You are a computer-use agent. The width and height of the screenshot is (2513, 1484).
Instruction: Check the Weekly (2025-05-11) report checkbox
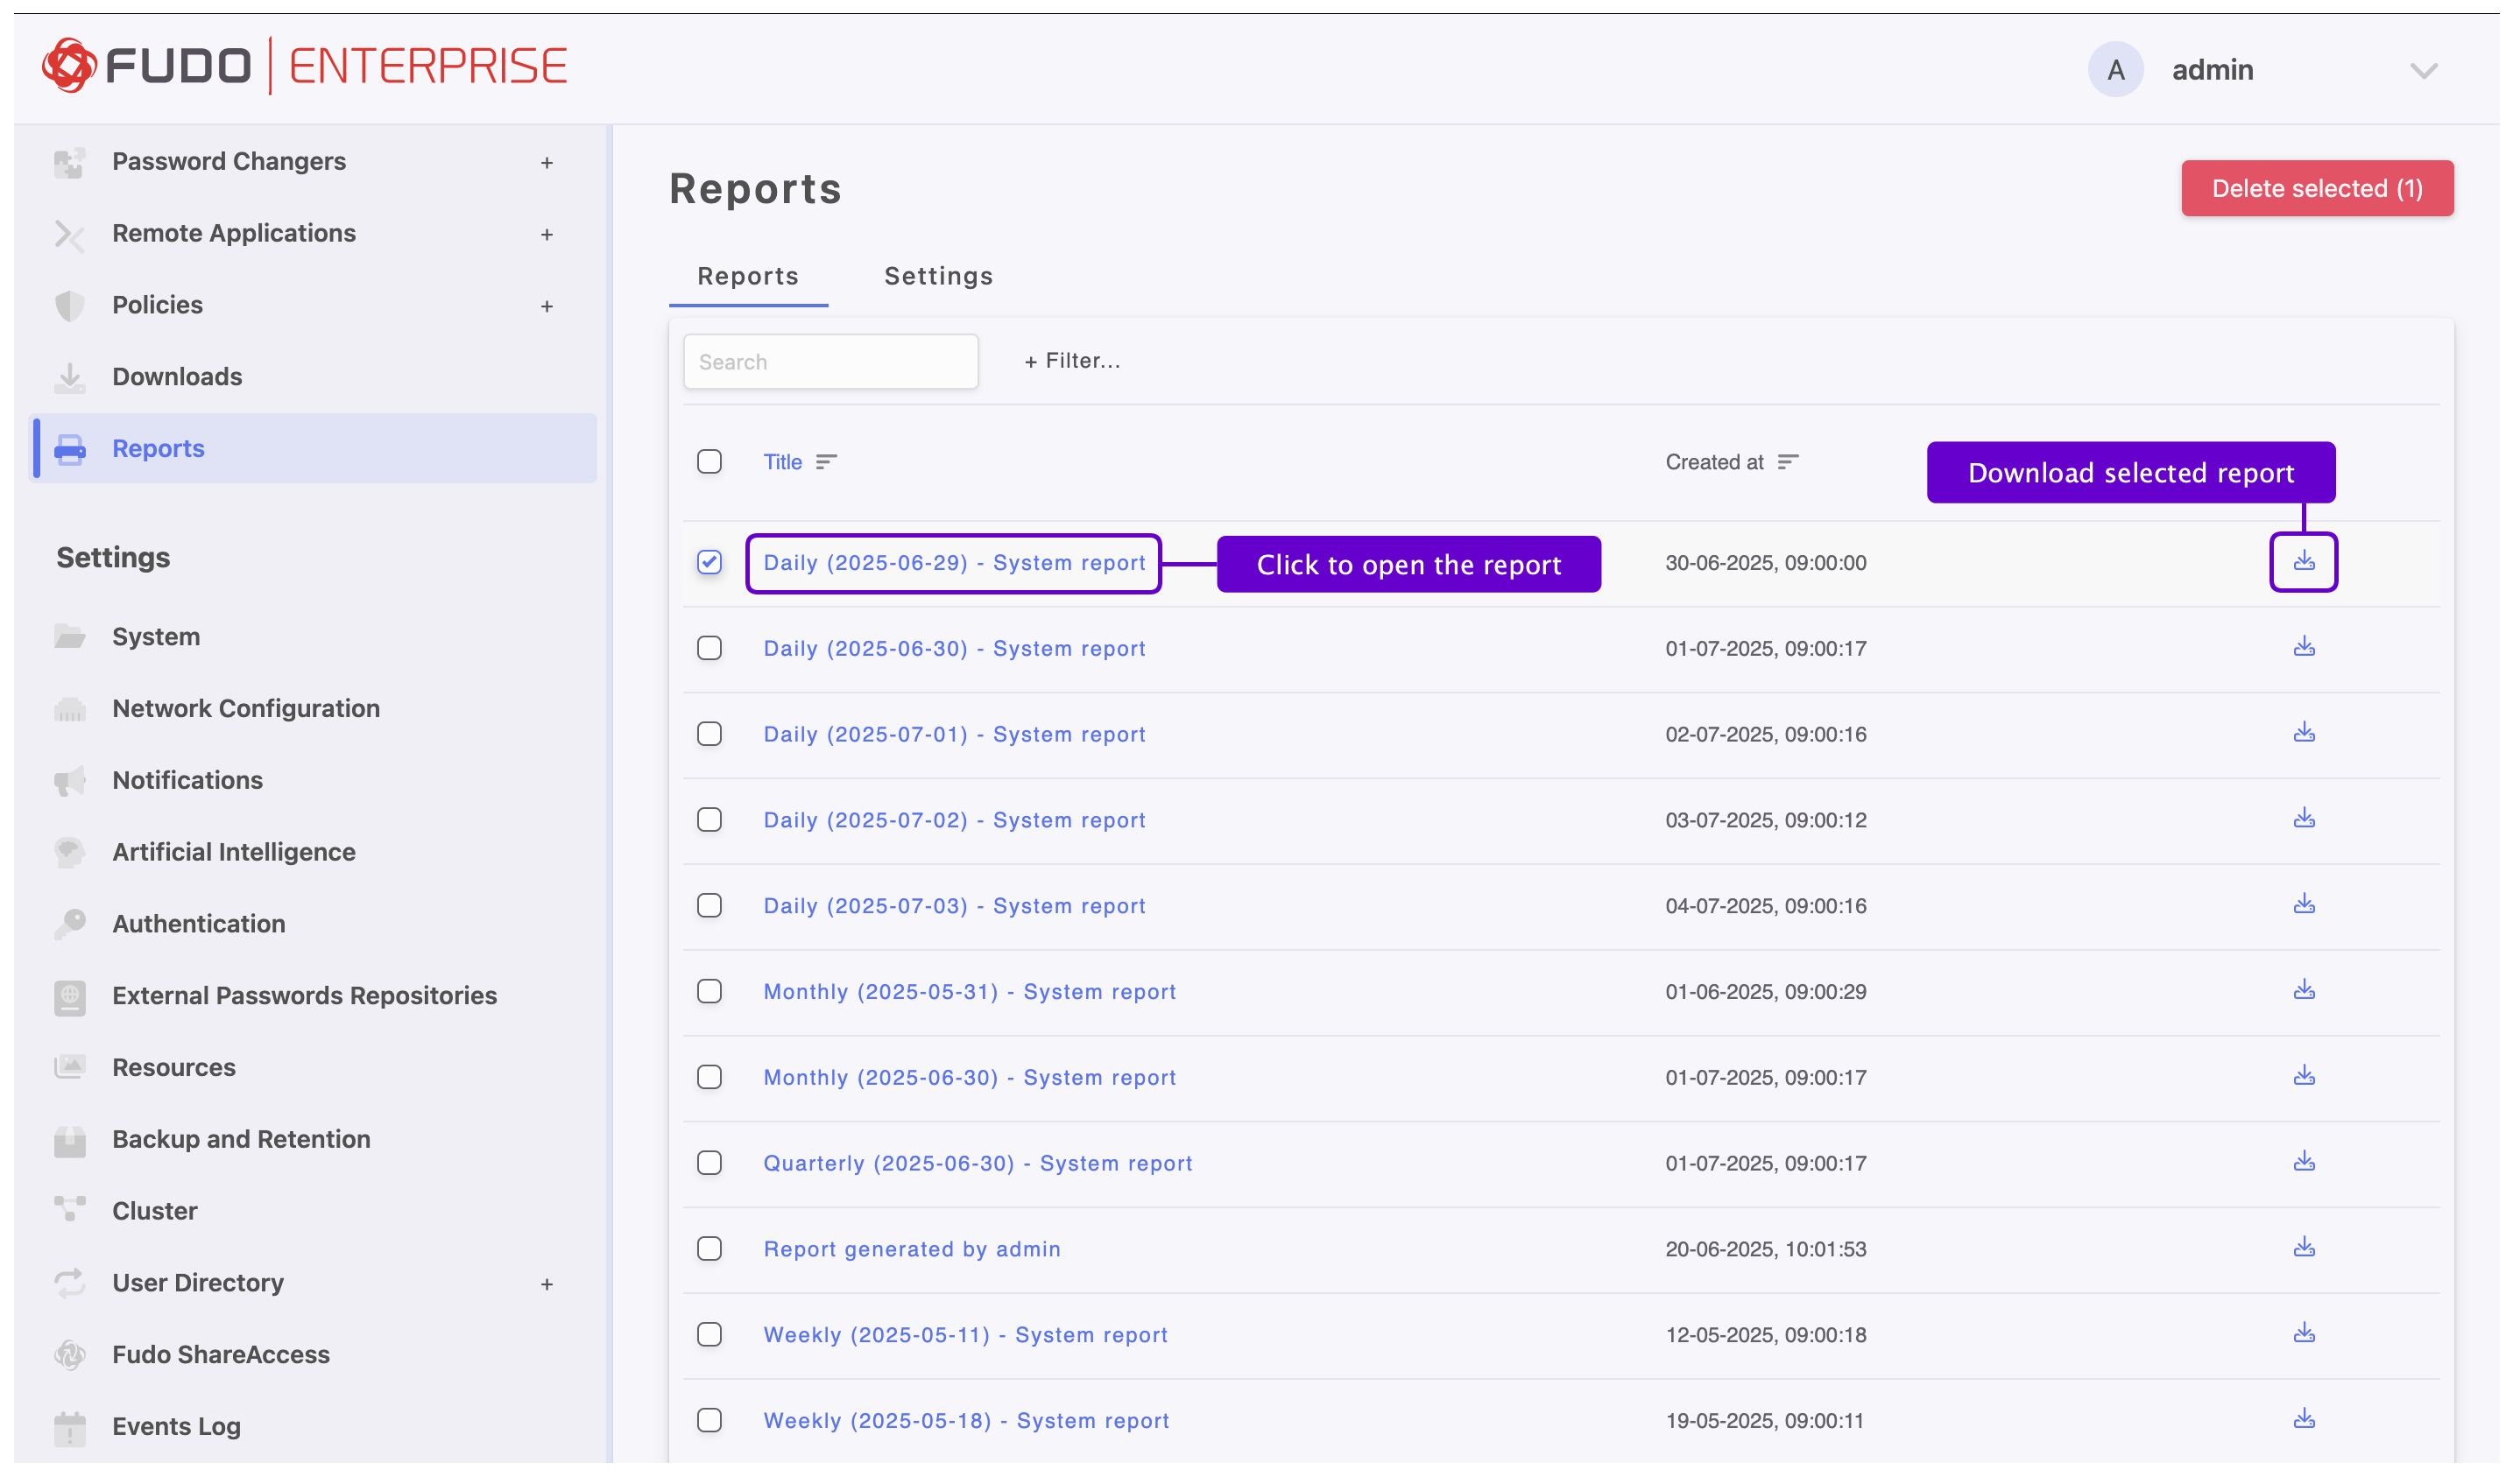(x=709, y=1334)
